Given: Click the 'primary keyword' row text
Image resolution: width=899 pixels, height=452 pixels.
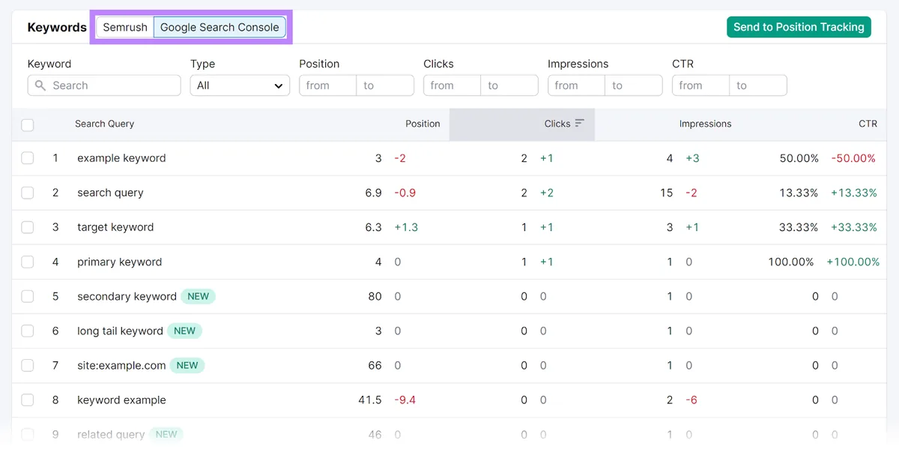Looking at the screenshot, I should [x=119, y=262].
